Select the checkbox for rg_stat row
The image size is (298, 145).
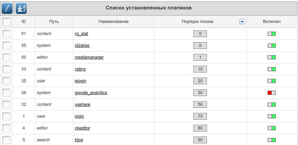coord(6,34)
